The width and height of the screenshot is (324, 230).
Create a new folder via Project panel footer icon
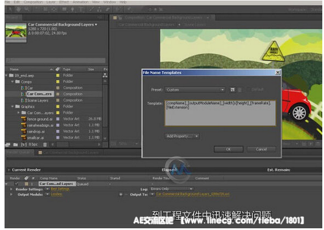(15, 145)
